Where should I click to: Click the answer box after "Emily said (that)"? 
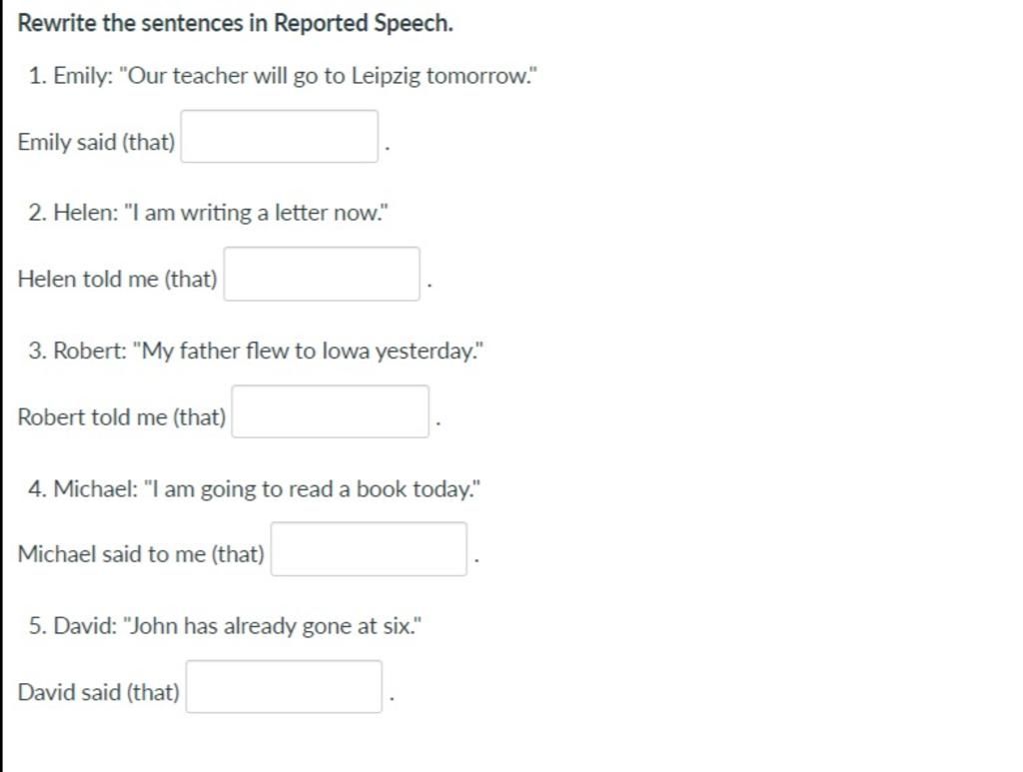click(280, 136)
